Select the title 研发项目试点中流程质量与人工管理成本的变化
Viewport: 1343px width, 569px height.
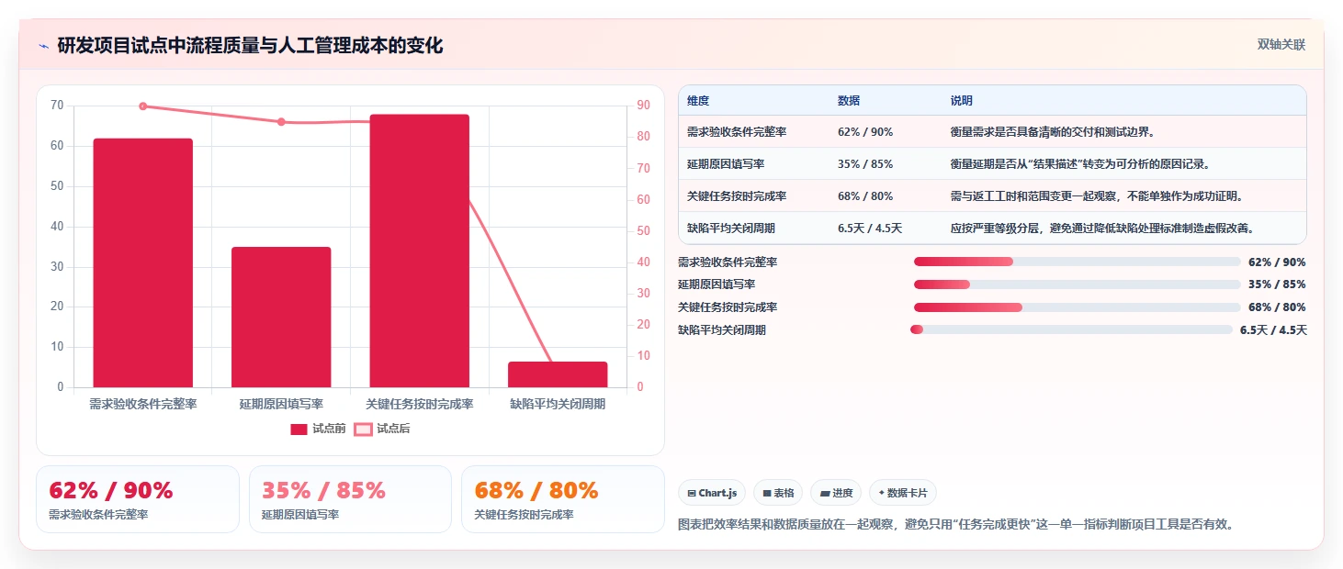(x=250, y=45)
